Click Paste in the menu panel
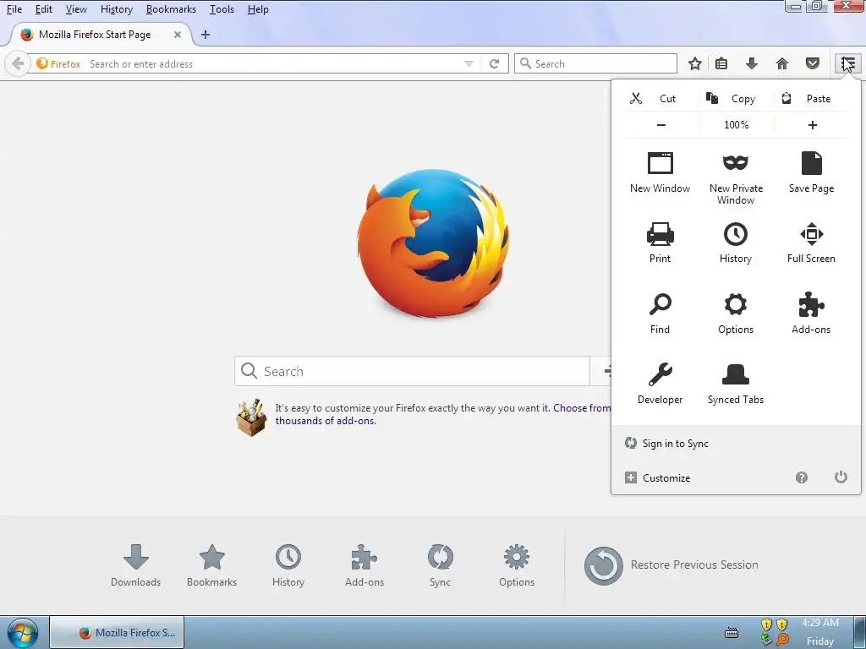The width and height of the screenshot is (866, 649). tap(812, 99)
